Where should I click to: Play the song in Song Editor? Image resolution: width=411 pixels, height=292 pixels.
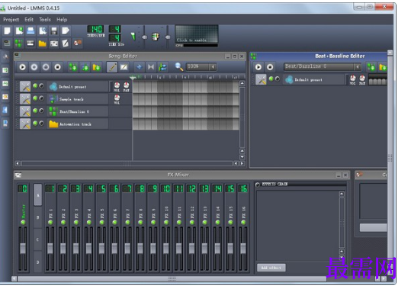tap(23, 67)
